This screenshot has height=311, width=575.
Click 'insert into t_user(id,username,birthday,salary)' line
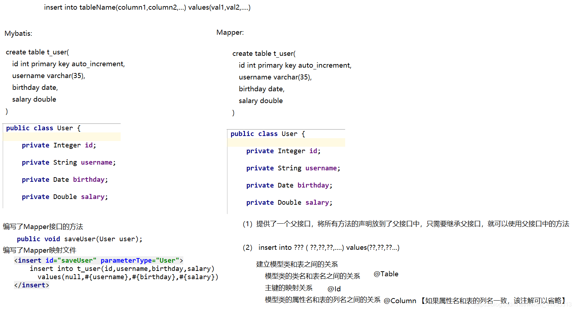coord(122,269)
